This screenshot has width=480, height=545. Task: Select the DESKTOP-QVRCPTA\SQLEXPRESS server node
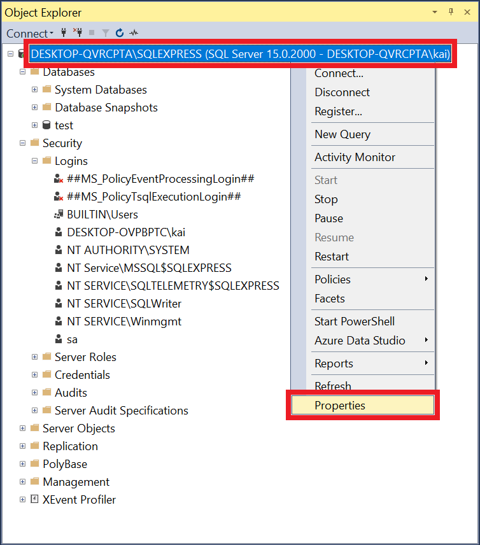pos(241,54)
